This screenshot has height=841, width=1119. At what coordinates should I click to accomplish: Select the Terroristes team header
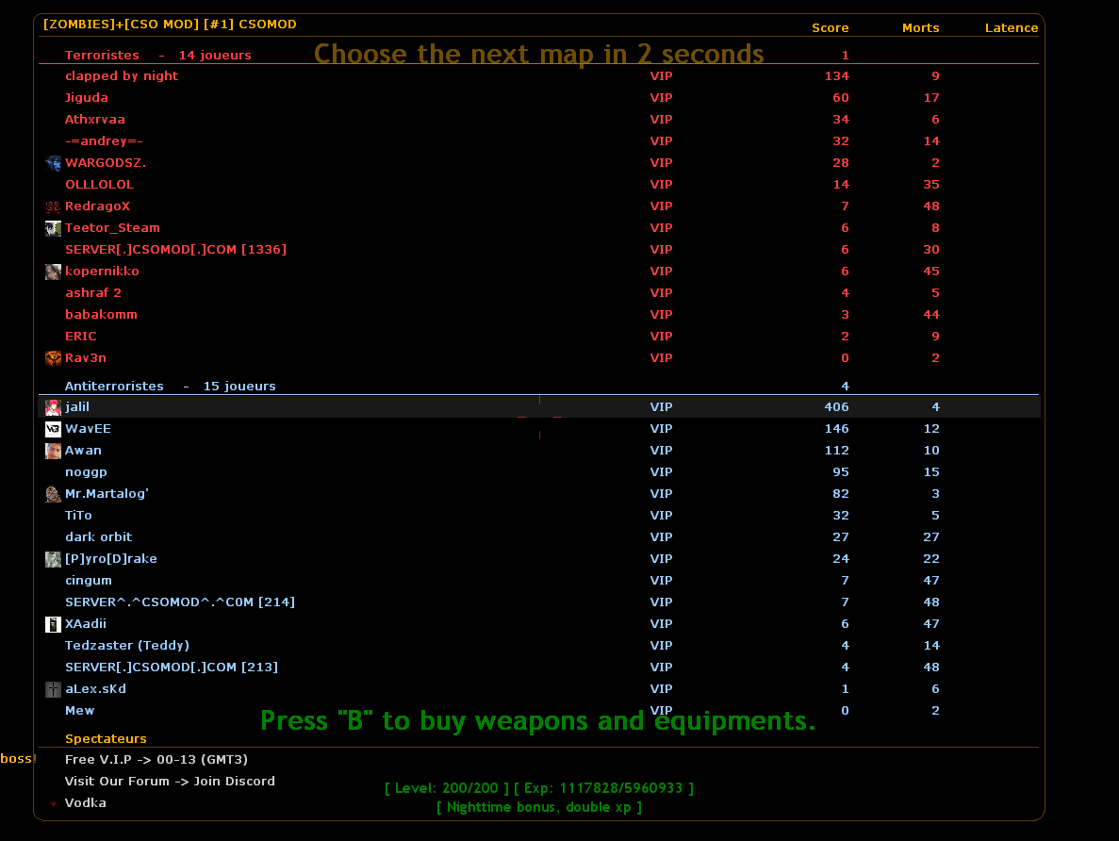102,56
